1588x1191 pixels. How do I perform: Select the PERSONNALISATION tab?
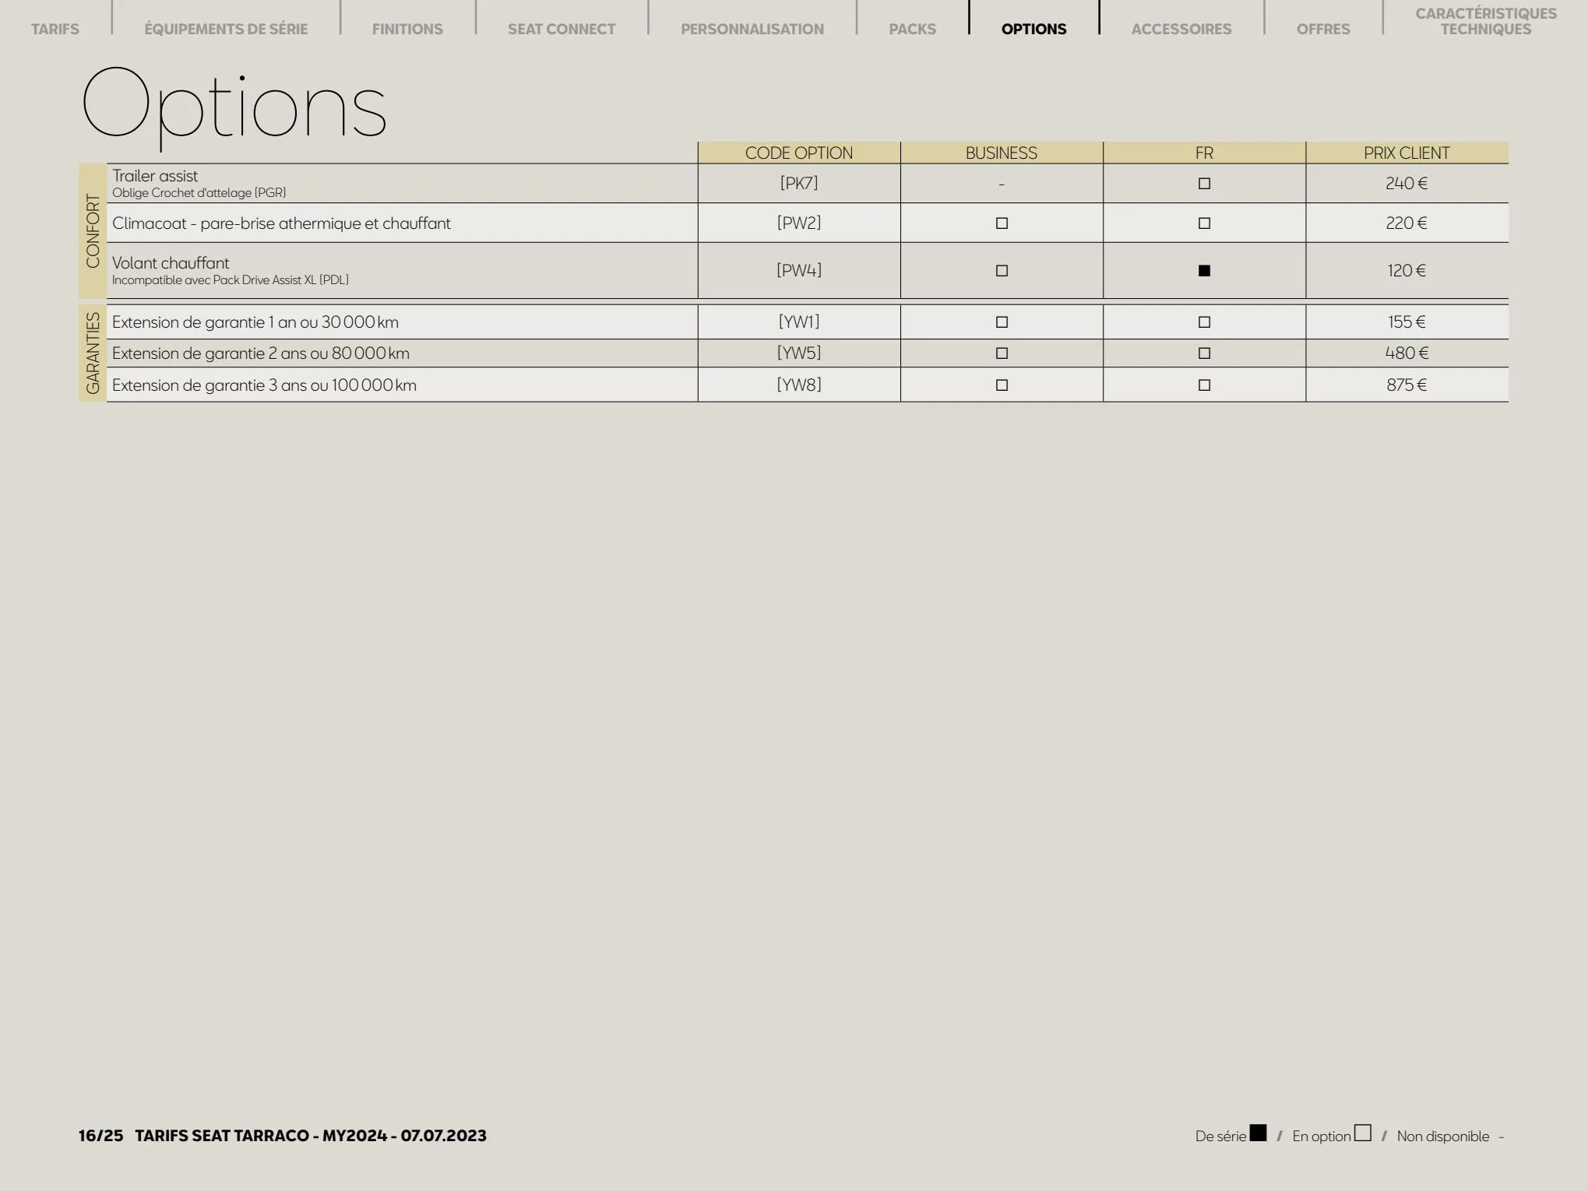pos(752,29)
